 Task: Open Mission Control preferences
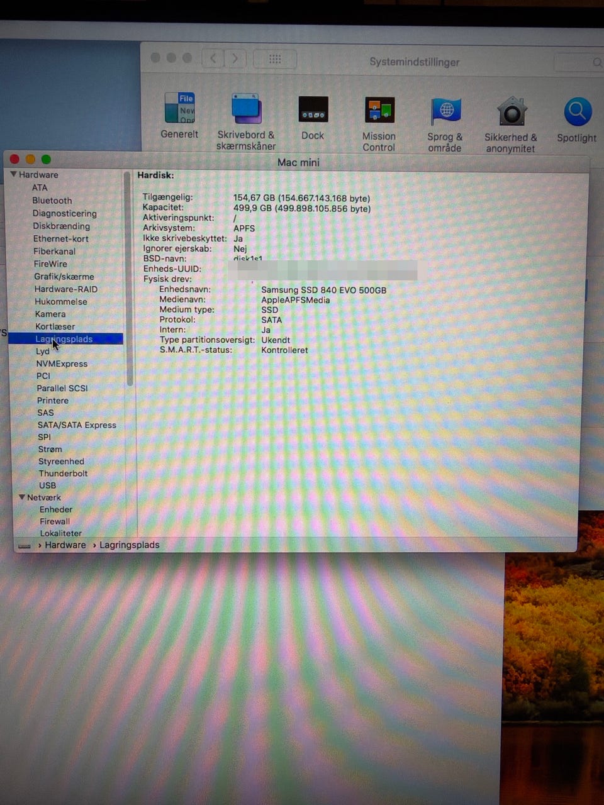coord(379,110)
